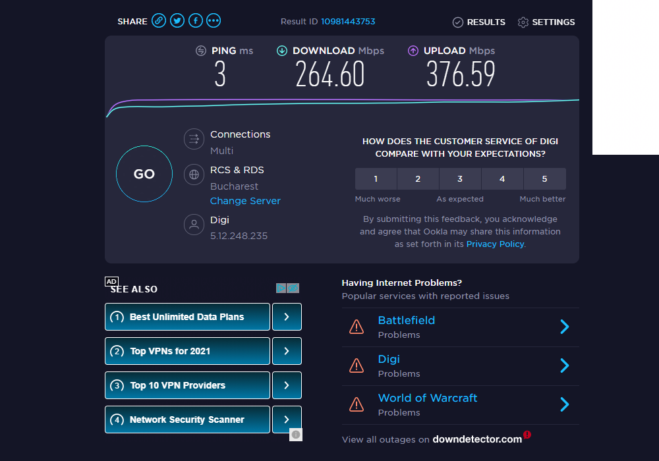Click the Connections mode icon
Image resolution: width=659 pixels, height=461 pixels.
coord(194,139)
